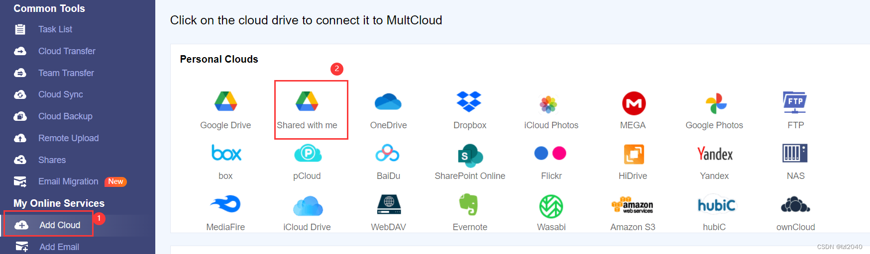The width and height of the screenshot is (870, 254).
Task: Click the HiDrive orange icon
Action: 634,154
